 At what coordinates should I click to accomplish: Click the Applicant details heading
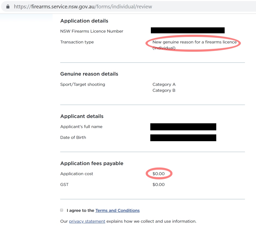82,116
